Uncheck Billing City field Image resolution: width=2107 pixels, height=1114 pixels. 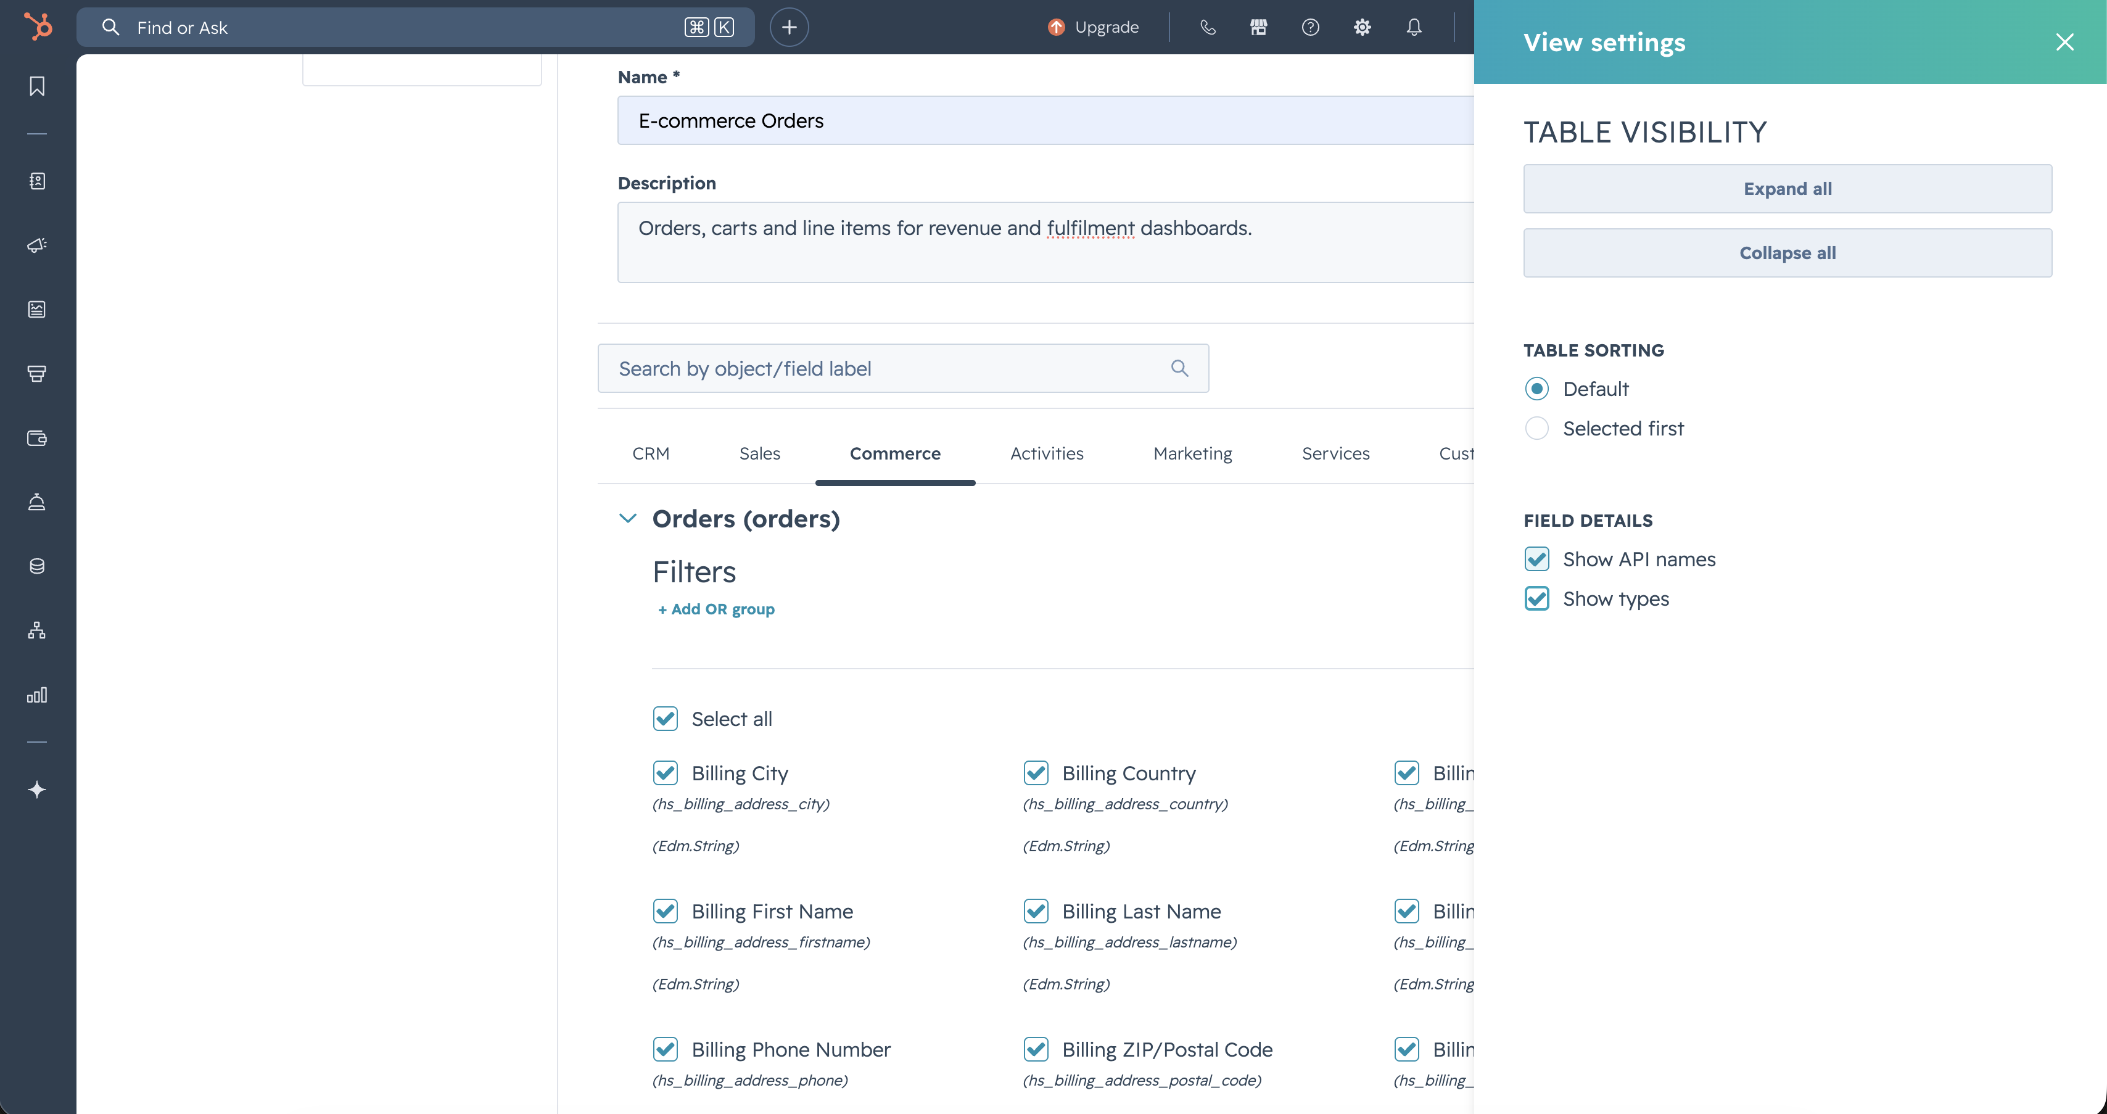665,772
